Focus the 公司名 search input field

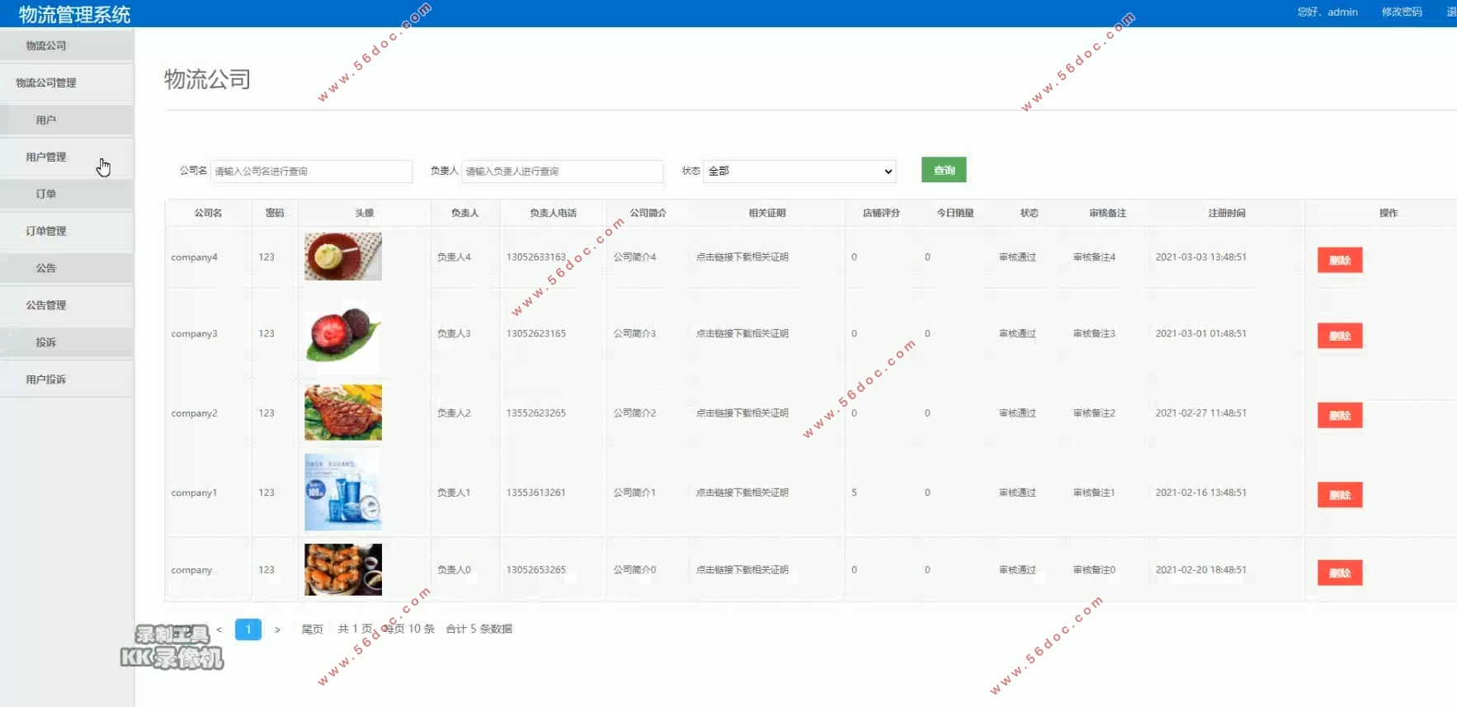[x=311, y=171]
